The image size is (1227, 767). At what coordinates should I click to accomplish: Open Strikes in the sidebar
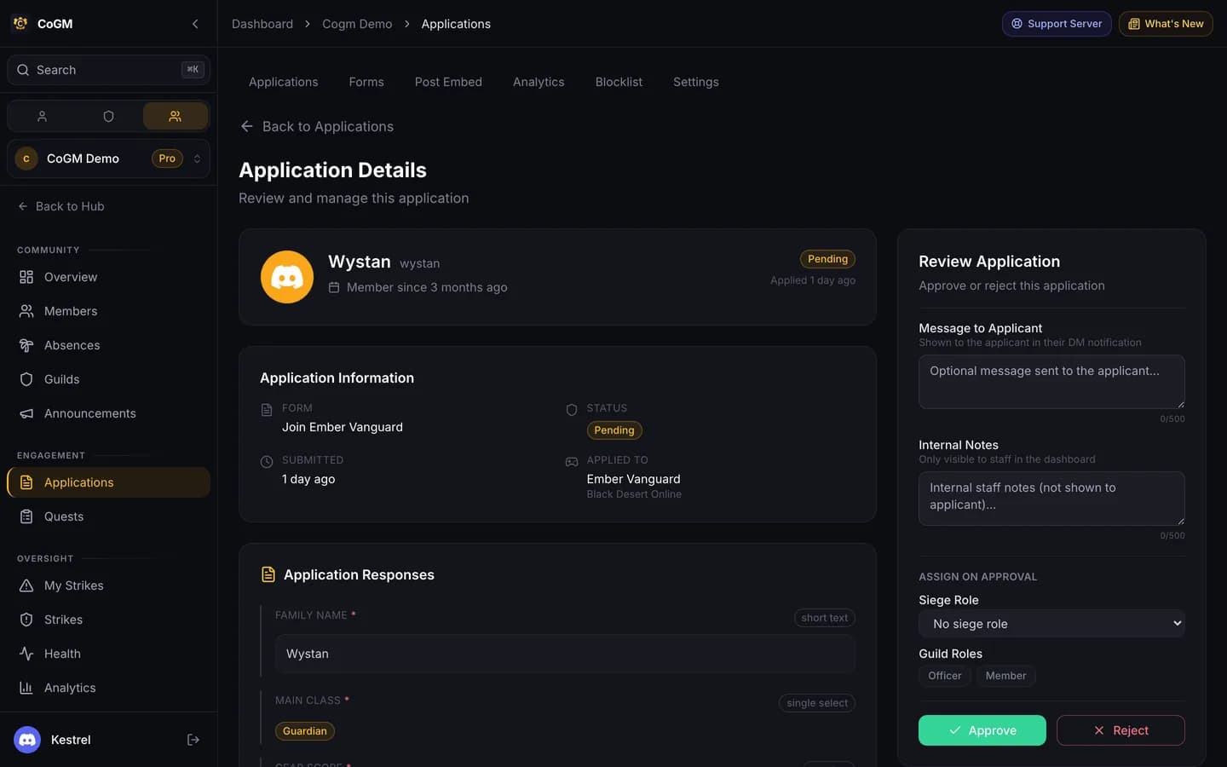(108, 620)
